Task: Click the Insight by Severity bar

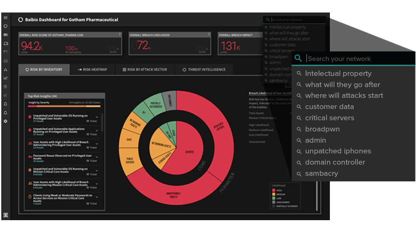Action: [64, 106]
